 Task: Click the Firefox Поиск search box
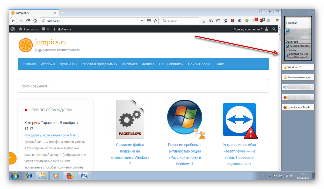[180, 21]
